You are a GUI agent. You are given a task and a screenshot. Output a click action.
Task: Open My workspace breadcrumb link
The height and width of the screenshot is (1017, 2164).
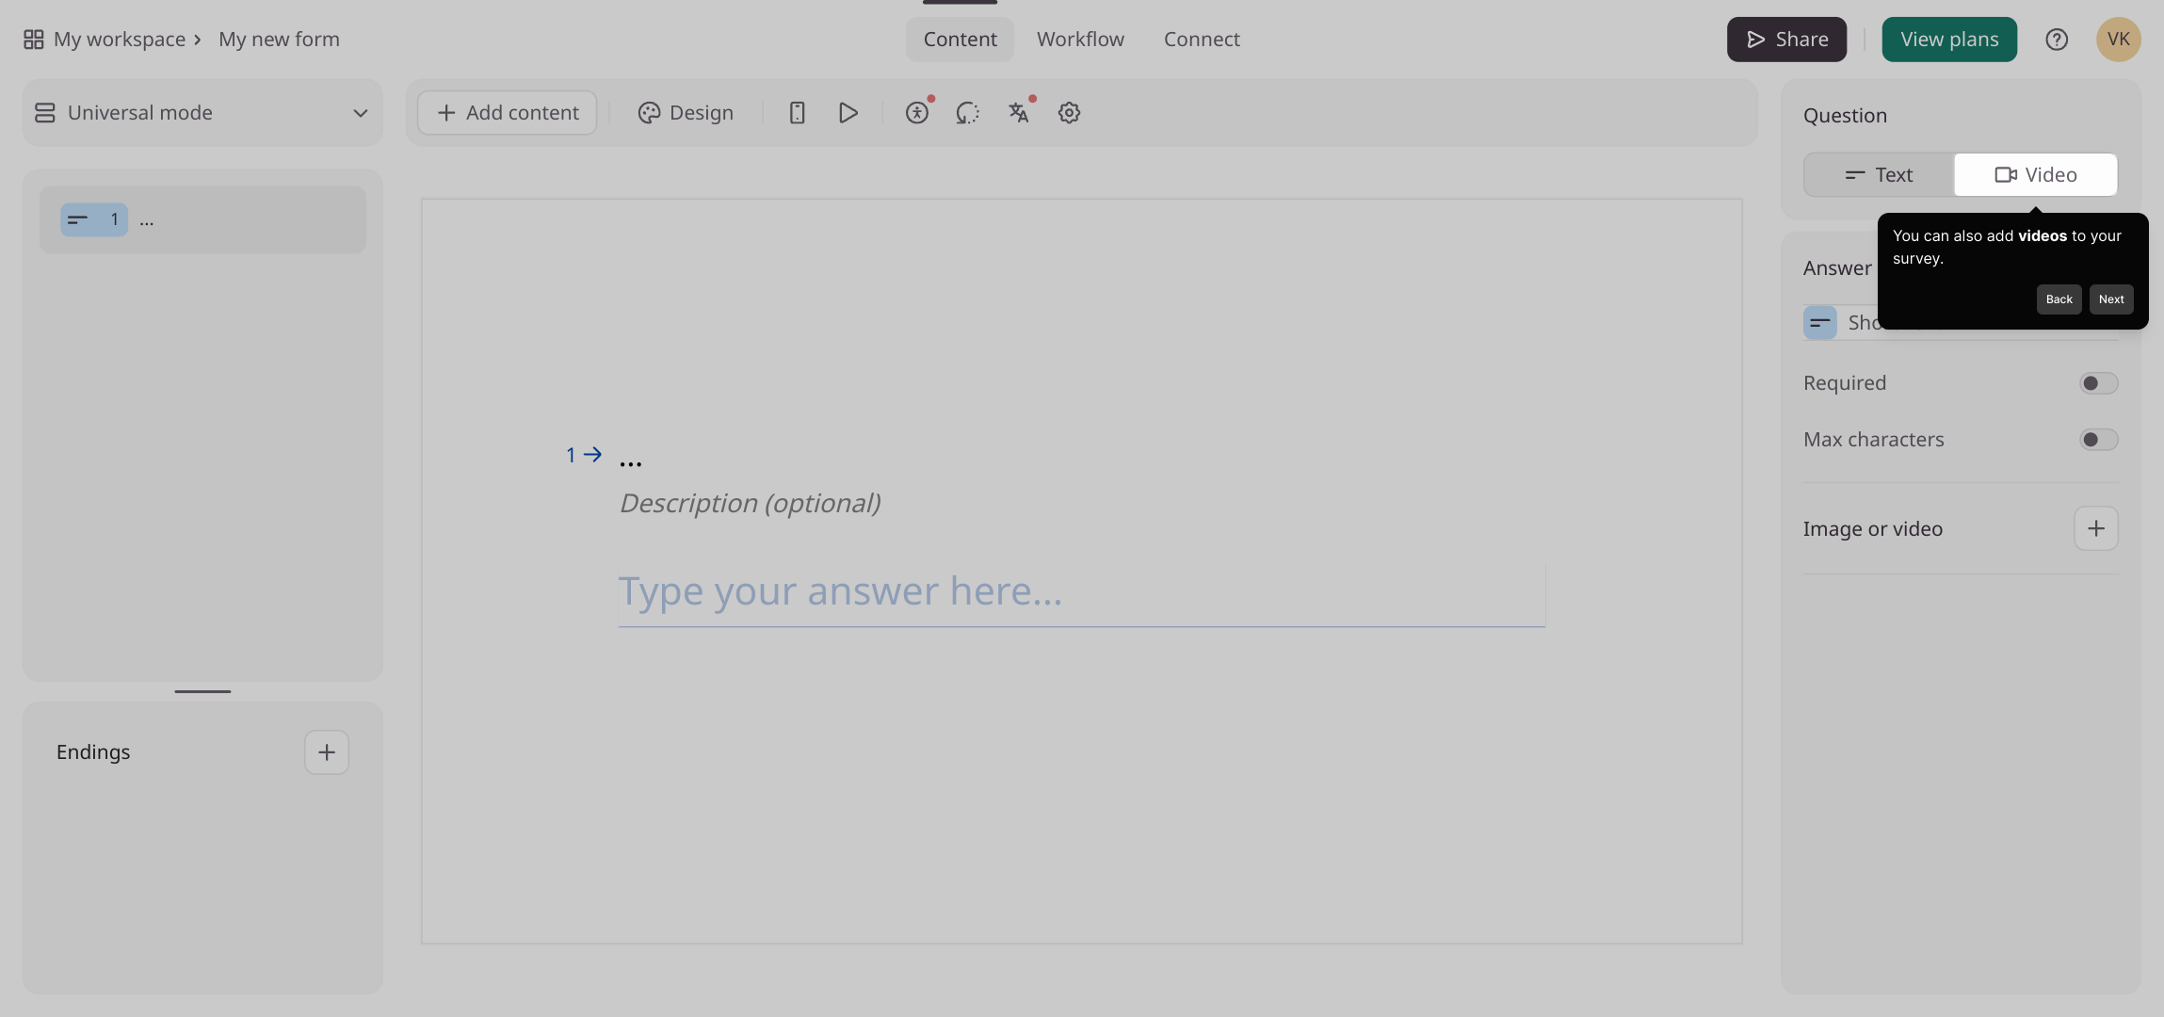[120, 40]
